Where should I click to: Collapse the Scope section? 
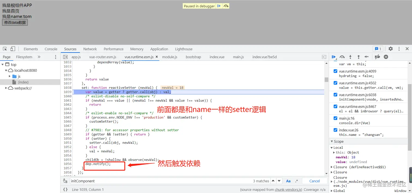tap(332, 141)
